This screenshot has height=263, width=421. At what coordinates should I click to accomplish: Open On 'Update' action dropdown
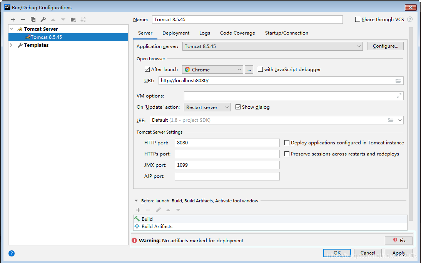pyautogui.click(x=207, y=107)
